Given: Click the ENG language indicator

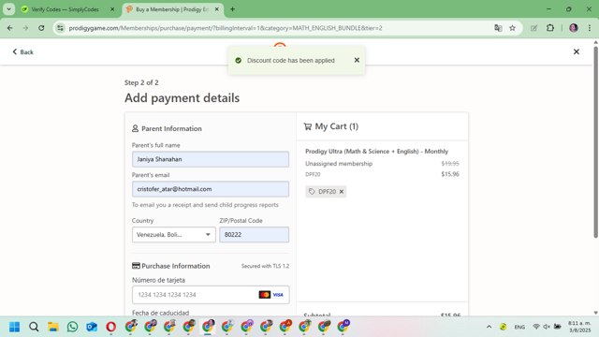Looking at the screenshot, I should 519,327.
